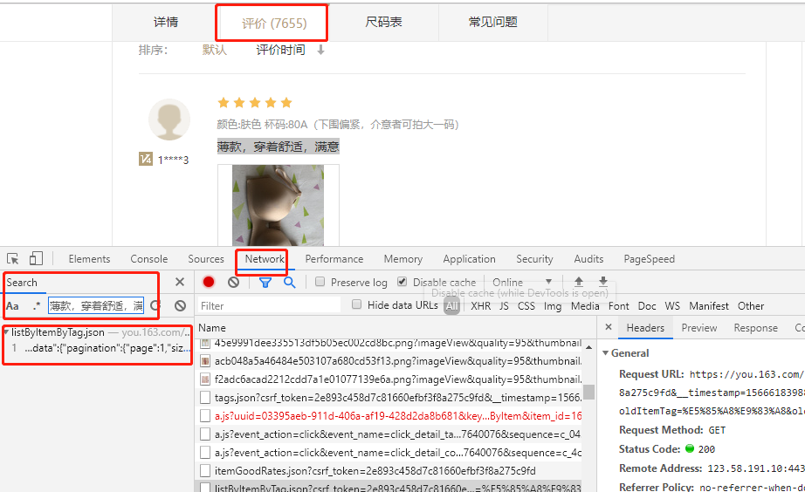Close the request details pane X
Screen dimensions: 805x492
[609, 327]
